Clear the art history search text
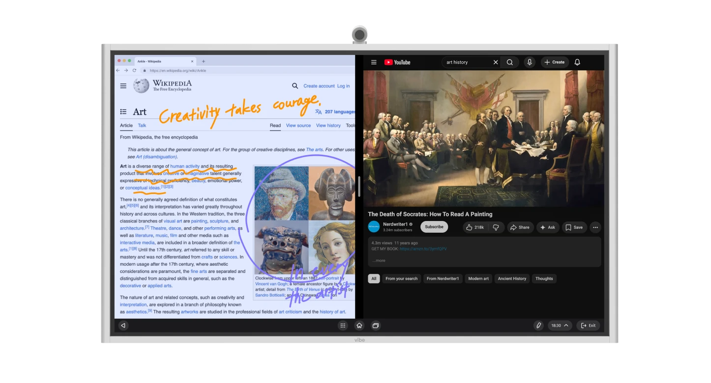This screenshot has height=383, width=711. pyautogui.click(x=496, y=62)
